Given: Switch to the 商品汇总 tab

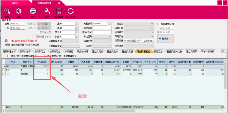Looking at the screenshot, I should pyautogui.click(x=159, y=51).
